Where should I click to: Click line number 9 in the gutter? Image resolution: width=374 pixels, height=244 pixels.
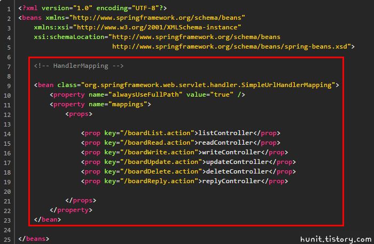(x=9, y=86)
